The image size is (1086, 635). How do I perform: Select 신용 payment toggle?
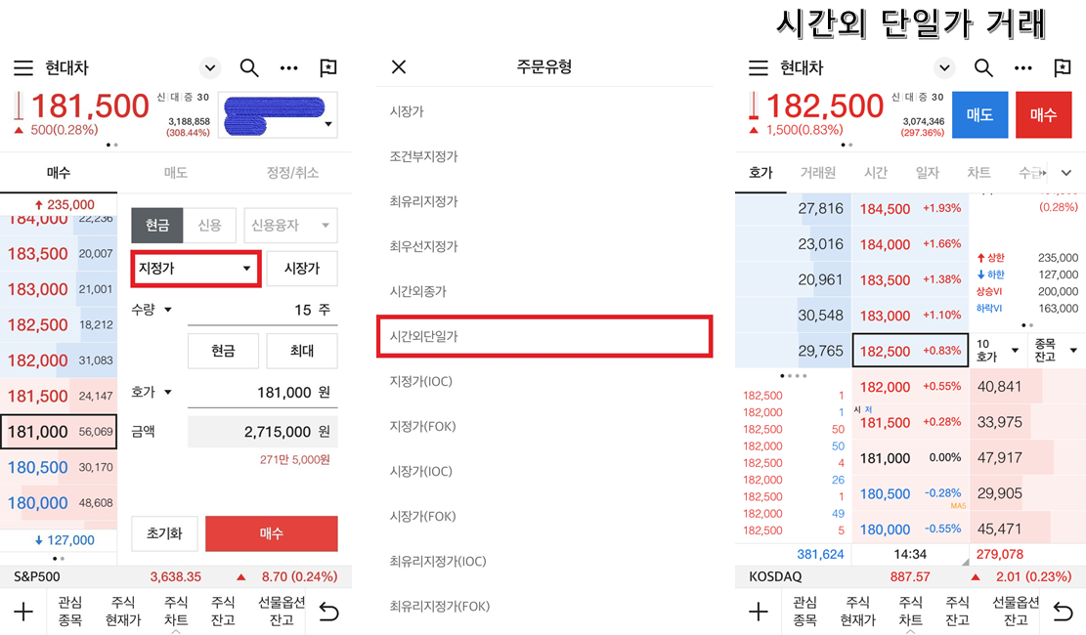point(210,225)
